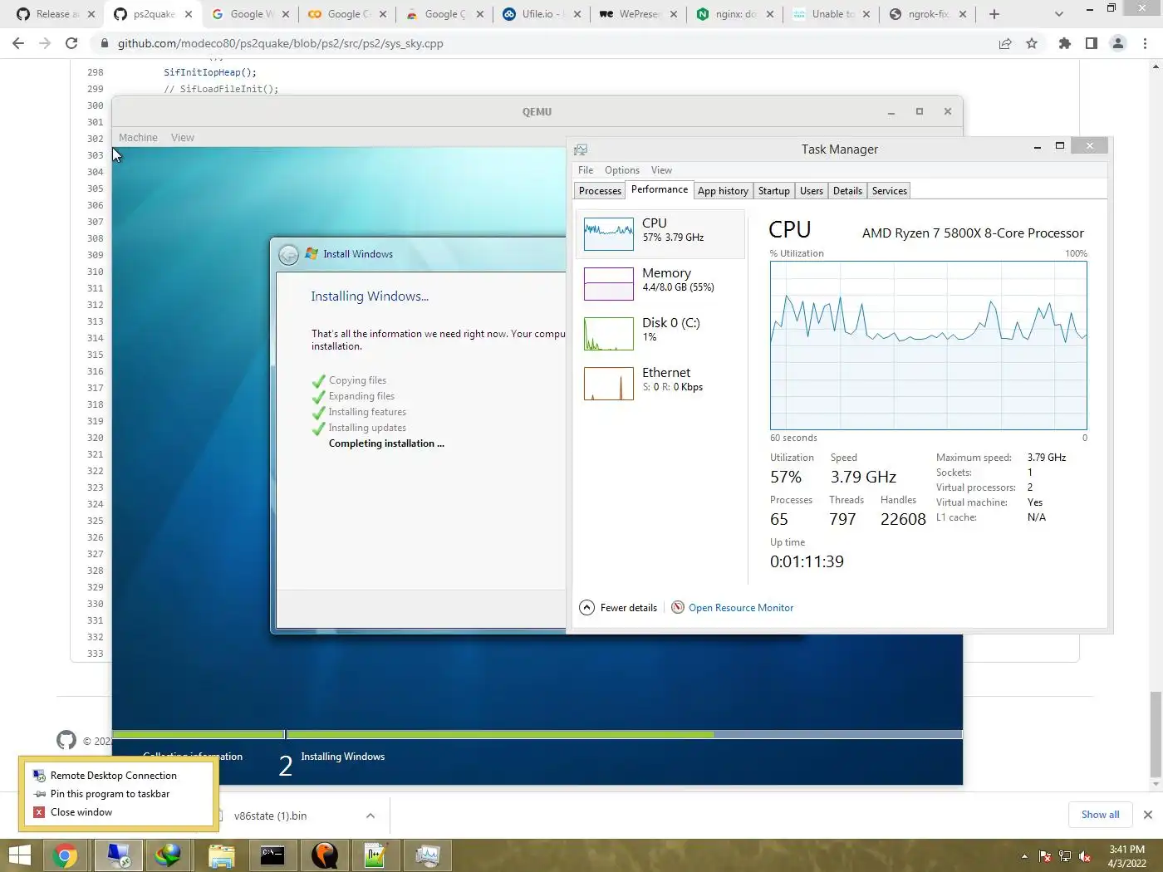The width and height of the screenshot is (1163, 872).
Task: Click Show all downloads button
Action: tap(1100, 815)
